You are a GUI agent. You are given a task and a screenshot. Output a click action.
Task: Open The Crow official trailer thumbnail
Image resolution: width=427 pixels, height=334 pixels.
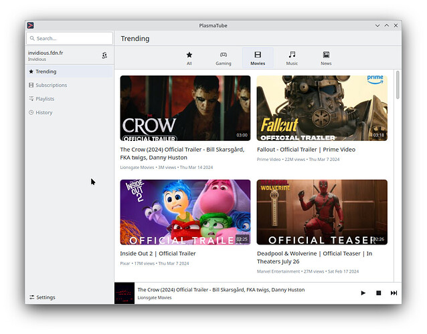(x=185, y=108)
